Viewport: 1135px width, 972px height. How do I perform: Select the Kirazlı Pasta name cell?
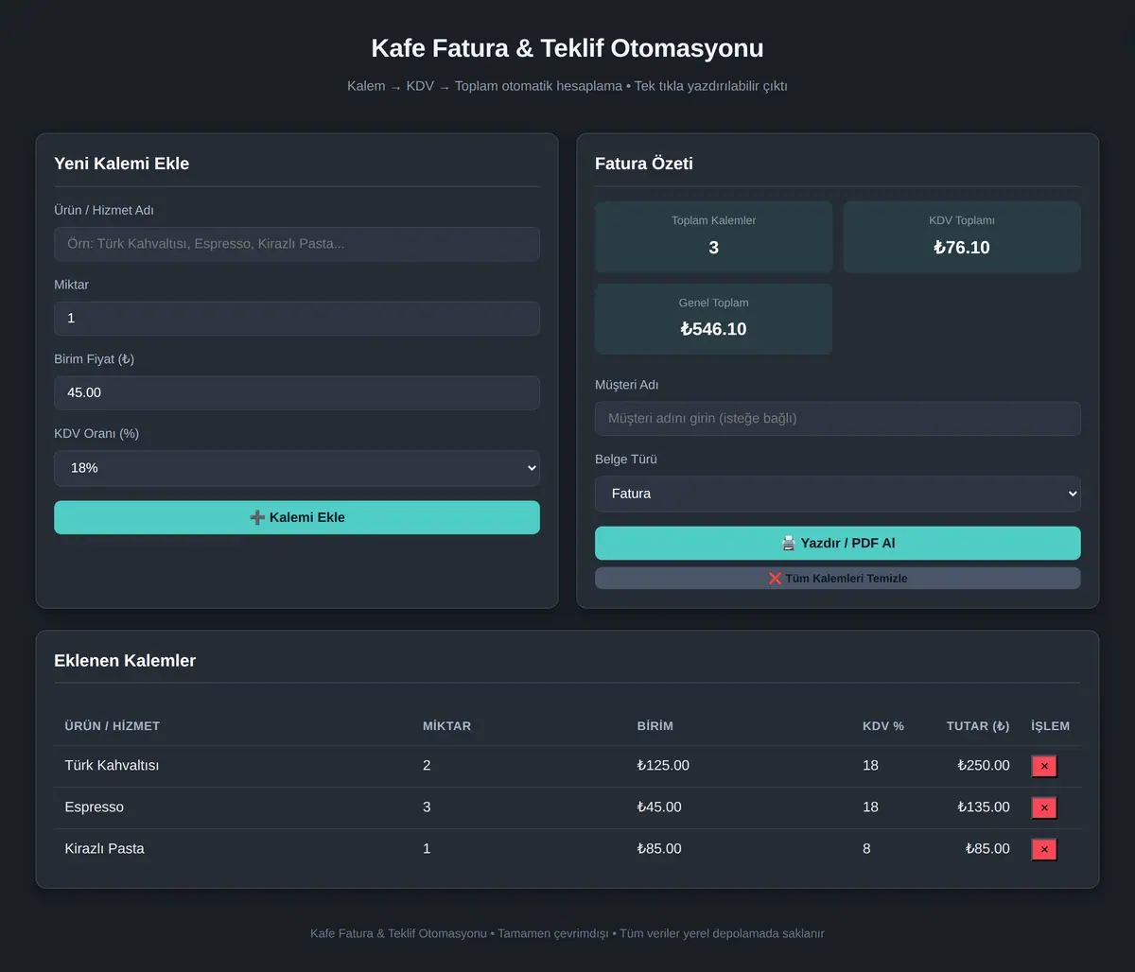(x=105, y=849)
